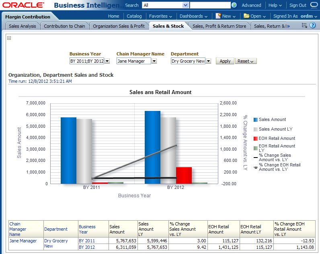This screenshot has width=320, height=254.
Task: Click the blue help question mark icon
Action: coord(312,26)
